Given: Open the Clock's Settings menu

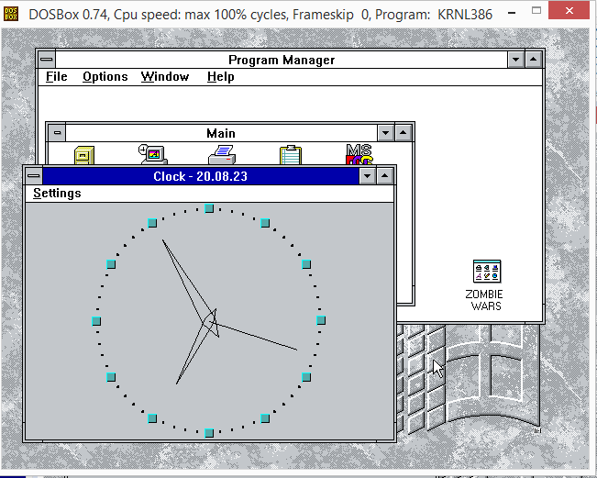Looking at the screenshot, I should [x=57, y=194].
